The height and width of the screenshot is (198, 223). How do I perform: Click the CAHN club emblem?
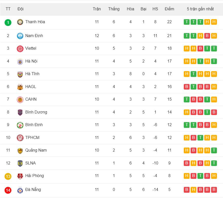coord(20,100)
